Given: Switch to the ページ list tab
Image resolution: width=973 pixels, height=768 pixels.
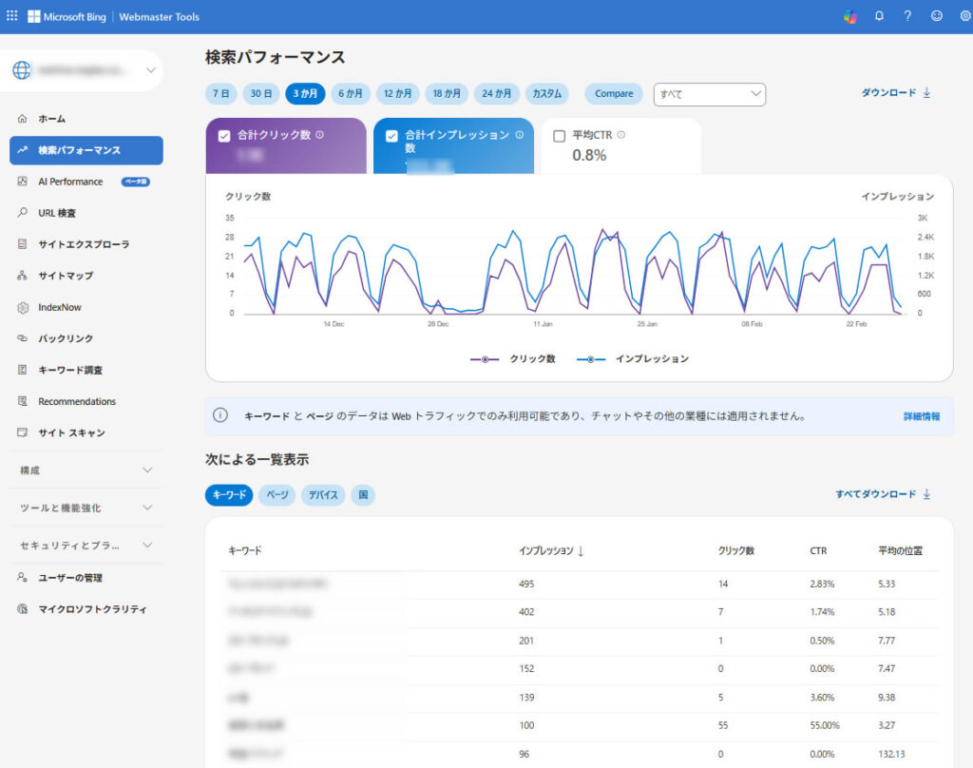Looking at the screenshot, I should pos(276,494).
